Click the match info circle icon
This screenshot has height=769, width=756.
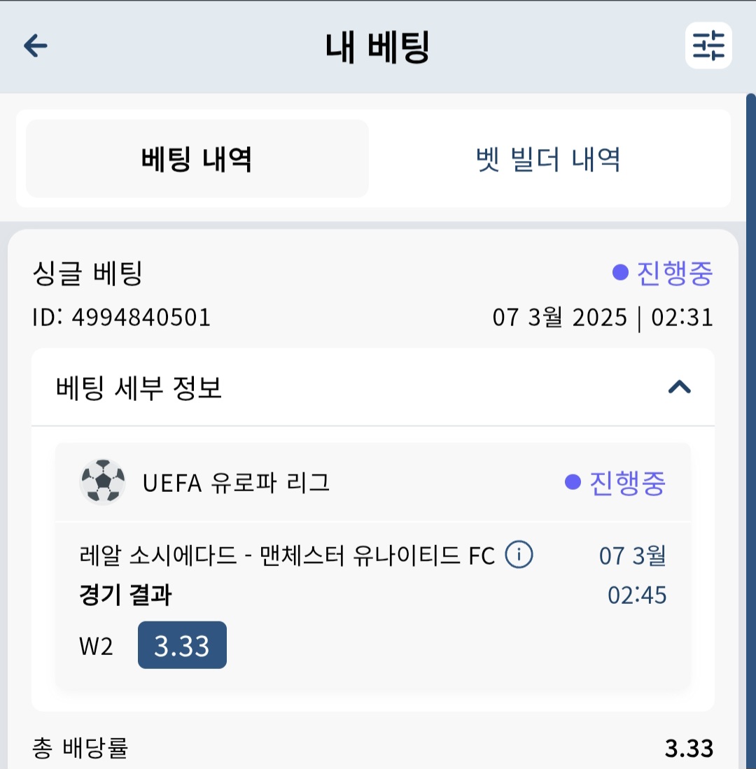[519, 555]
